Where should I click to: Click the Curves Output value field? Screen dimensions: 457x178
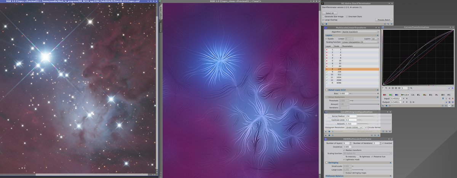click(x=396, y=102)
